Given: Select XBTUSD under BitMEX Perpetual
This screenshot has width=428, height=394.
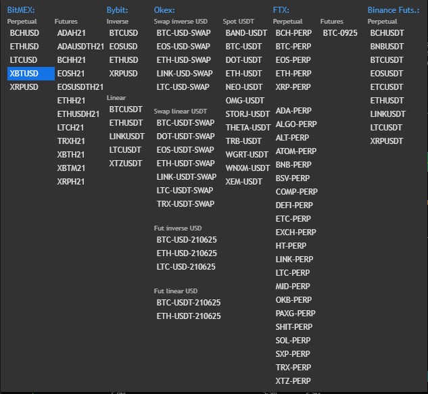Looking at the screenshot, I should 31,74.
